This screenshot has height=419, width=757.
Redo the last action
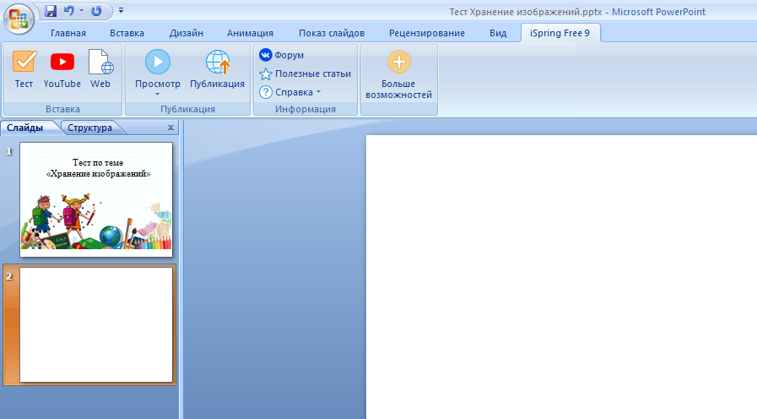[96, 11]
